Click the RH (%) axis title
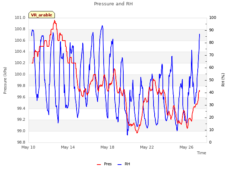This screenshot has width=228, height=171. (x=223, y=80)
